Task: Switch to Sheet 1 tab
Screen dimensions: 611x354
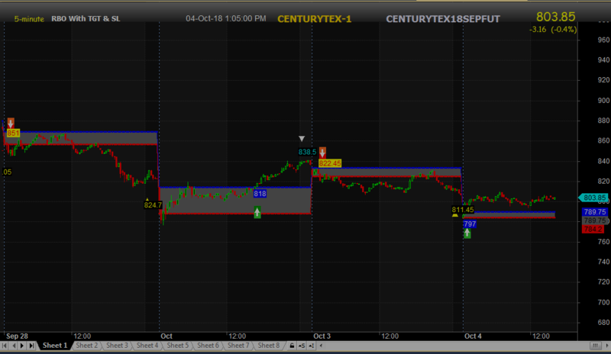Action: tap(55, 346)
